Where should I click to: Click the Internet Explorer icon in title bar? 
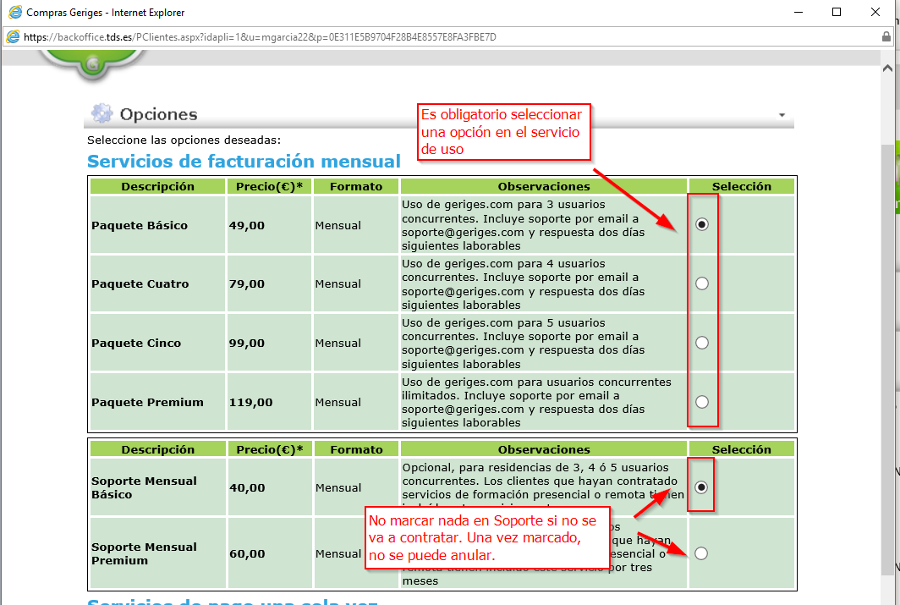(x=14, y=13)
